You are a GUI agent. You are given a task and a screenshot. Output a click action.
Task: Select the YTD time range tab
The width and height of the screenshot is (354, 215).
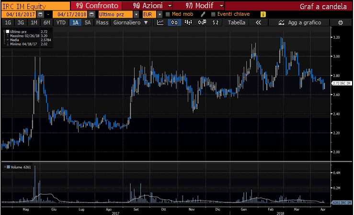click(61, 22)
